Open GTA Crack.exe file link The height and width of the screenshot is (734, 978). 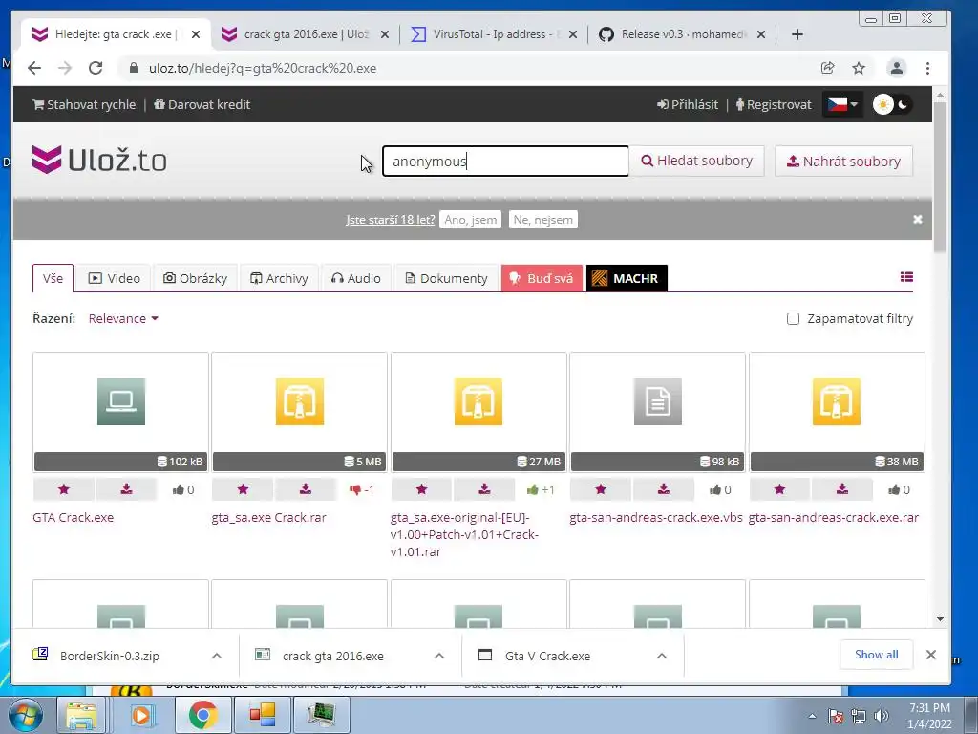tap(73, 517)
